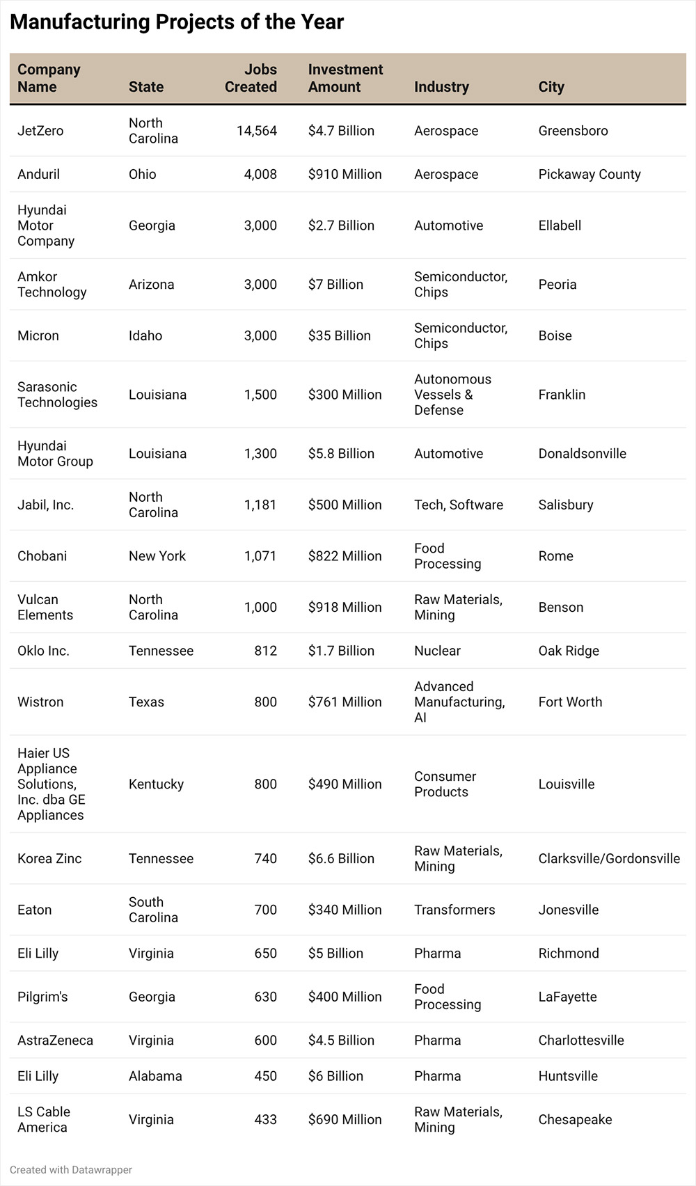Click the Chobani company name
This screenshot has width=696, height=1186.
coord(42,556)
